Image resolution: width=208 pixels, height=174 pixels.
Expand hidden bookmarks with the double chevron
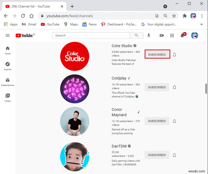point(202,24)
